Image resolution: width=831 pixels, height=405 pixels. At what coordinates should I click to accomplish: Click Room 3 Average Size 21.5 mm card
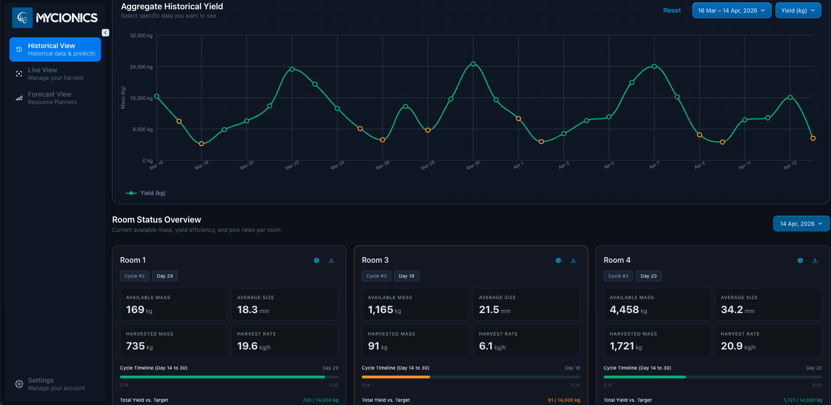click(527, 304)
